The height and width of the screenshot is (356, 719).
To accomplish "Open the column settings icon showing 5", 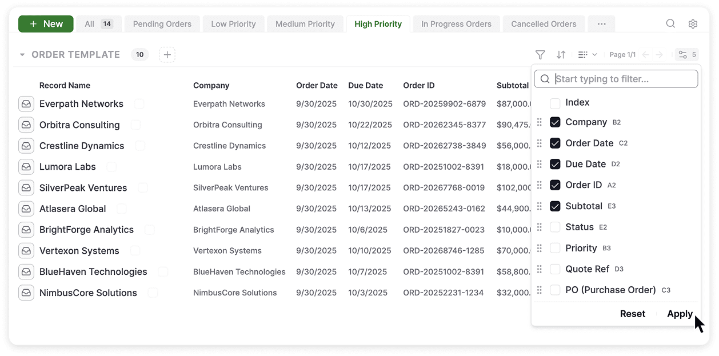I will [x=686, y=55].
